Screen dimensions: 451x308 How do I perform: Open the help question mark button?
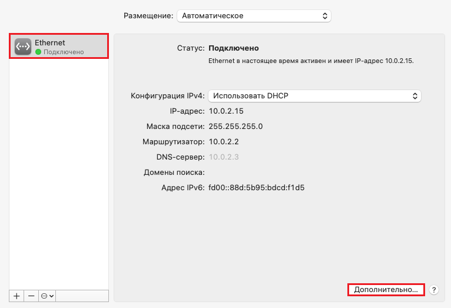434,290
